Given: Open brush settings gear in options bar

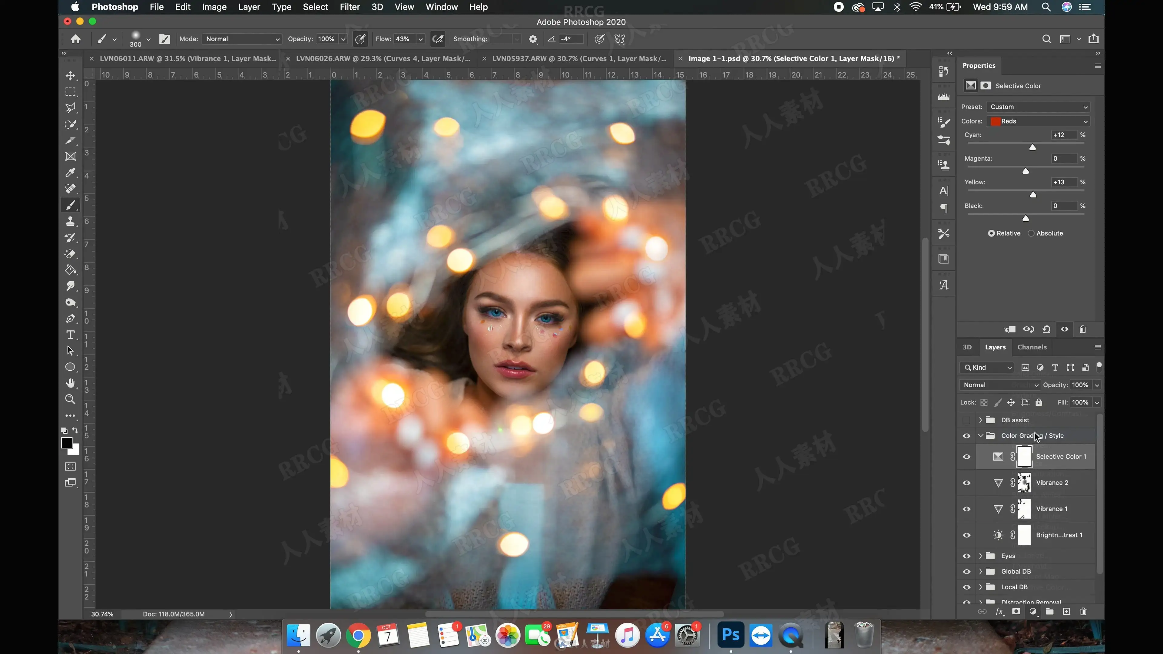Looking at the screenshot, I should pos(533,39).
